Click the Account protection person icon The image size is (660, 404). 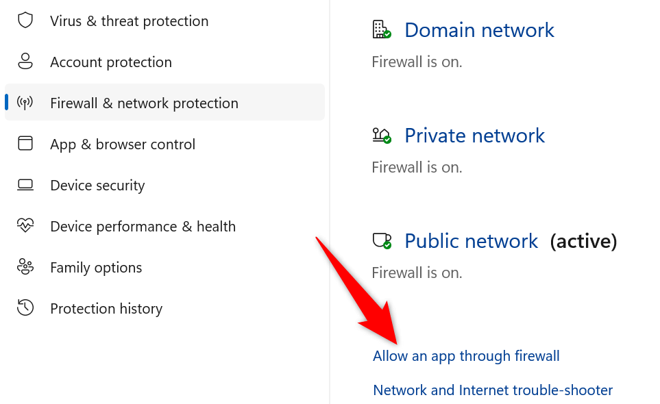coord(25,62)
